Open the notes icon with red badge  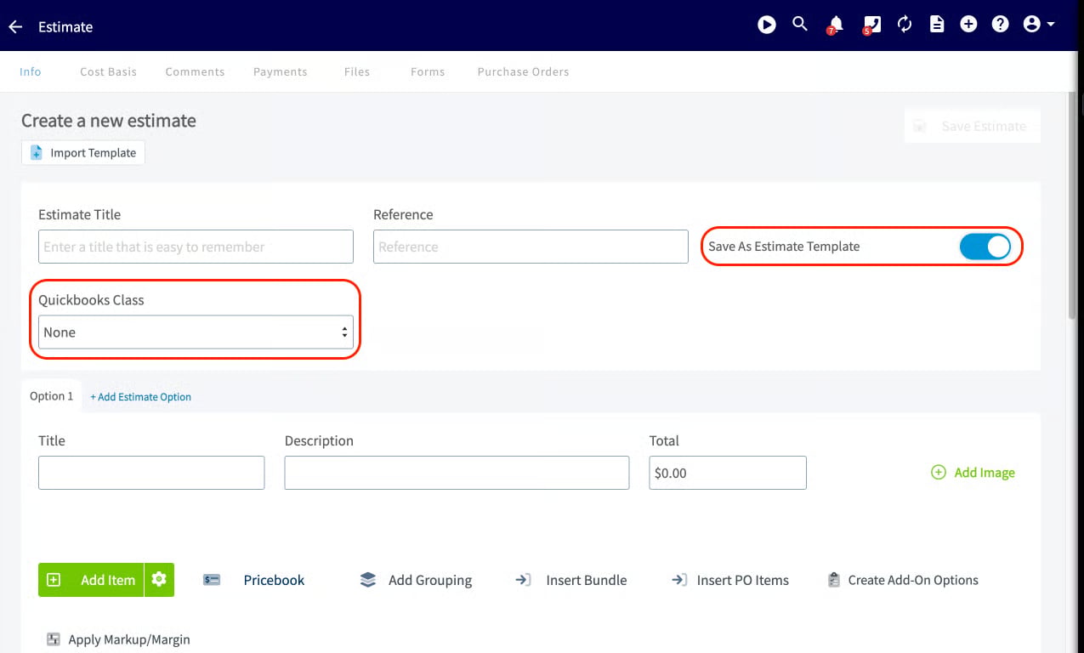tap(871, 25)
